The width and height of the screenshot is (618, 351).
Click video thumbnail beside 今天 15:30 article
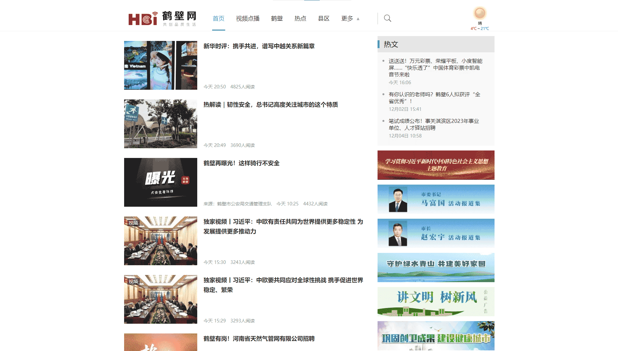pos(161,241)
